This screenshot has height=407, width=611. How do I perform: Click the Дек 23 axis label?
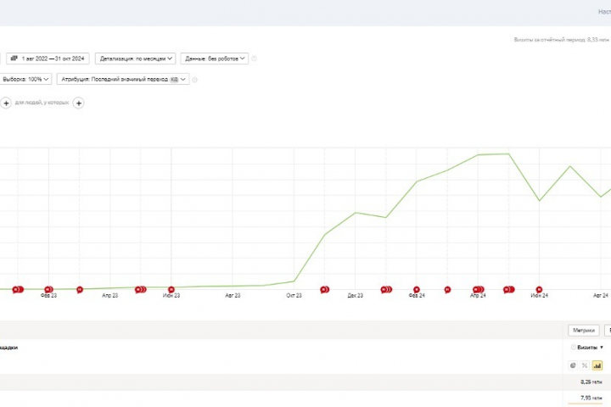[355, 296]
